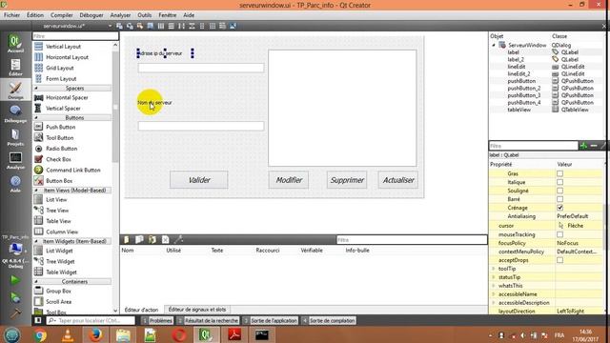Apply horizontal layout from the toolbar
610x343 pixels.
[x=161, y=26]
